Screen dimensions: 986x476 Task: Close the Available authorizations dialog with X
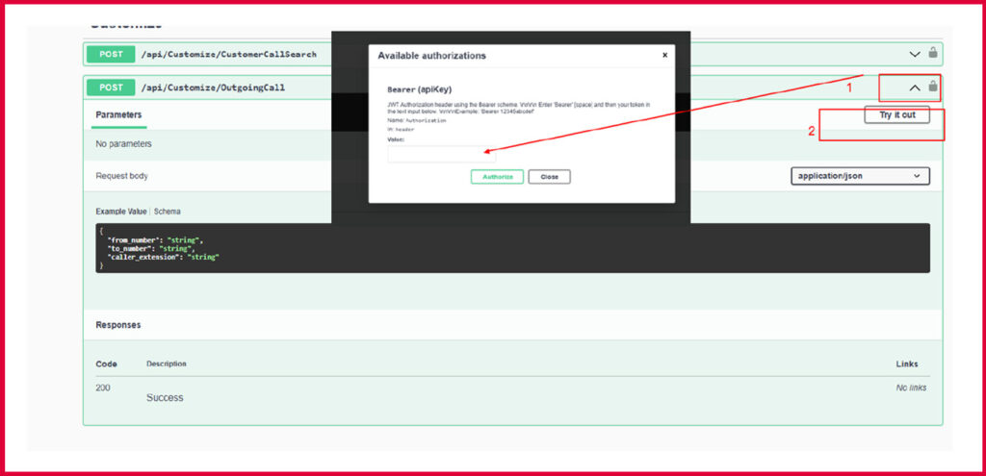coord(664,56)
